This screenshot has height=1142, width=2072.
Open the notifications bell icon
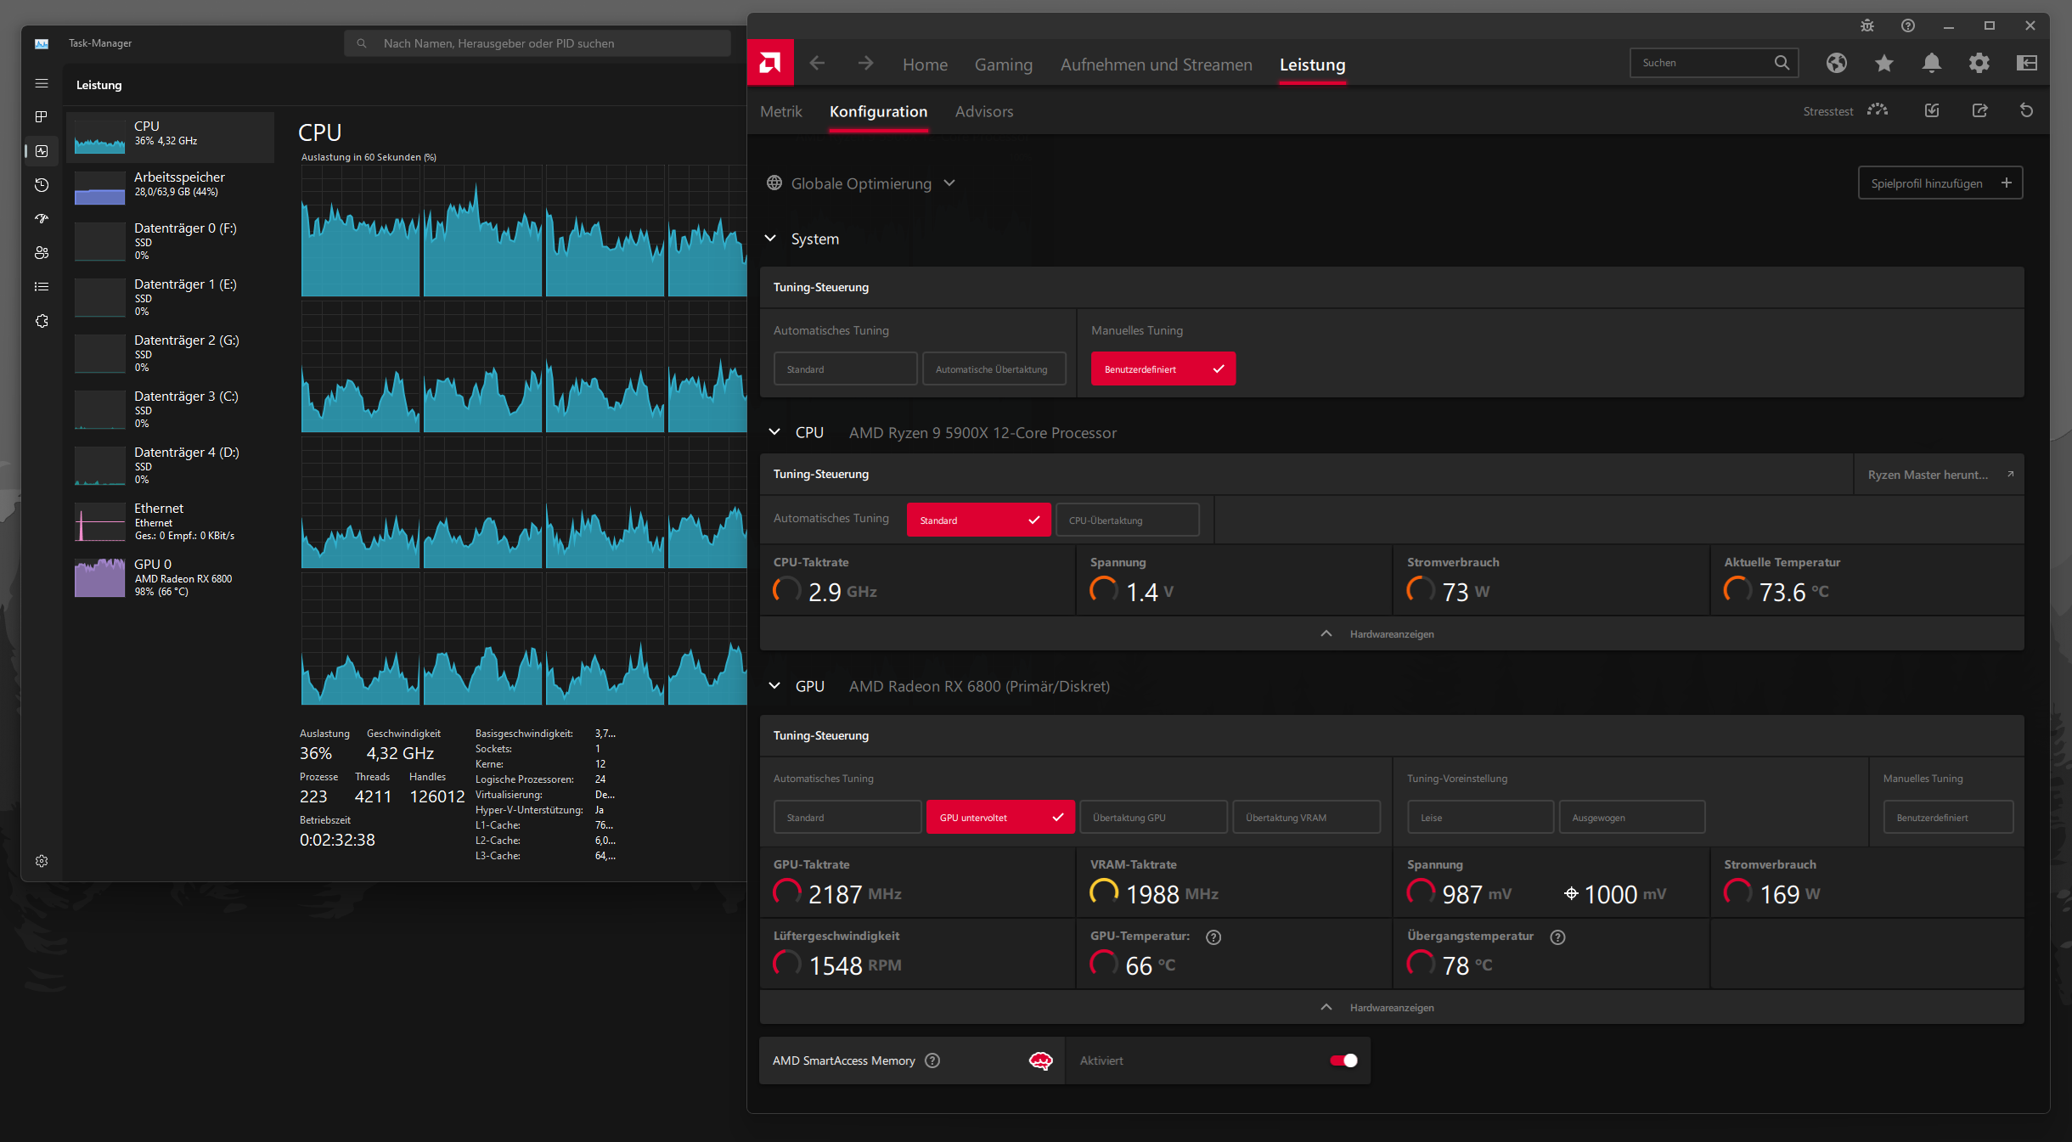1931,63
